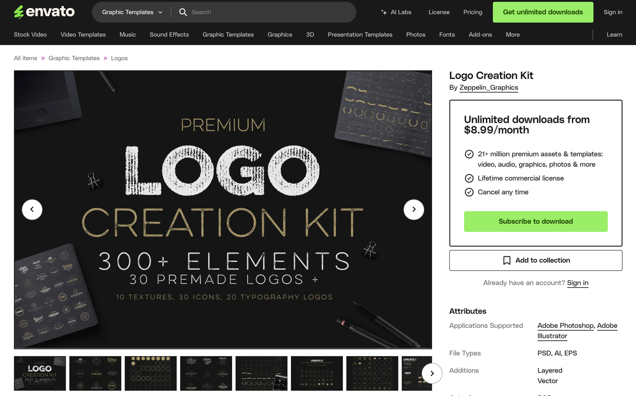Click Add to collection button
The width and height of the screenshot is (636, 396).
point(536,260)
